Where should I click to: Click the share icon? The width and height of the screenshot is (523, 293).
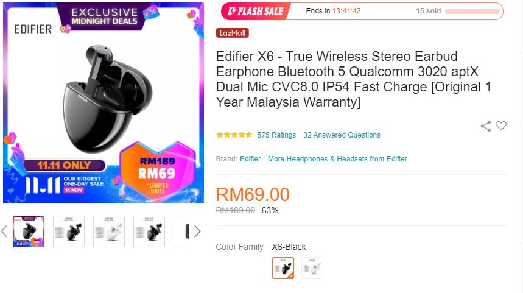click(x=486, y=126)
